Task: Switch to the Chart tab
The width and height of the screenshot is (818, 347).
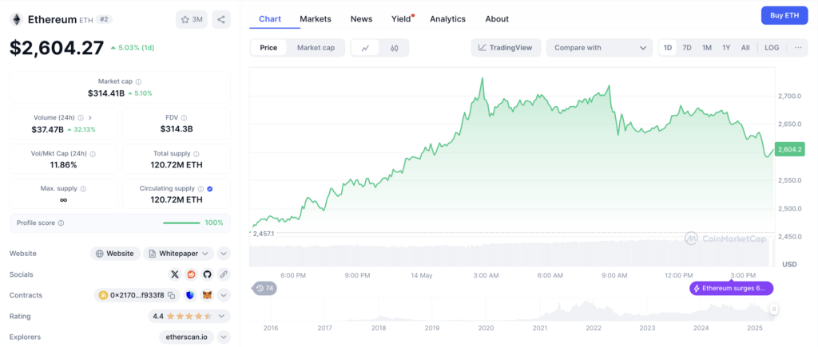Action: point(270,19)
